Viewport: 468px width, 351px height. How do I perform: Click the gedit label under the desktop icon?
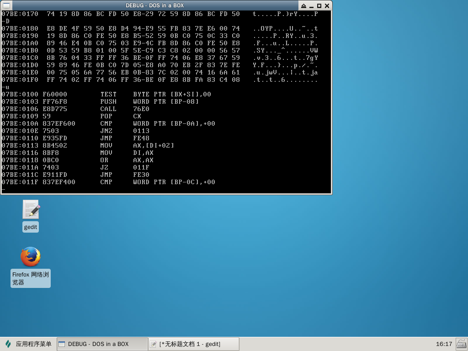31,227
